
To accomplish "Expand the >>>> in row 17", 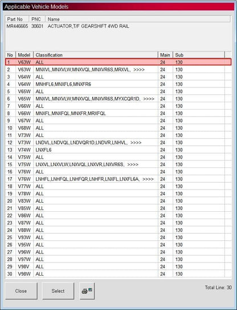I will 148,179.
